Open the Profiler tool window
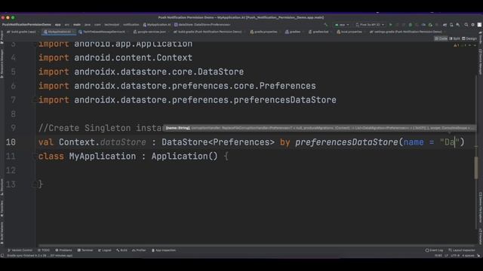 [x=139, y=250]
